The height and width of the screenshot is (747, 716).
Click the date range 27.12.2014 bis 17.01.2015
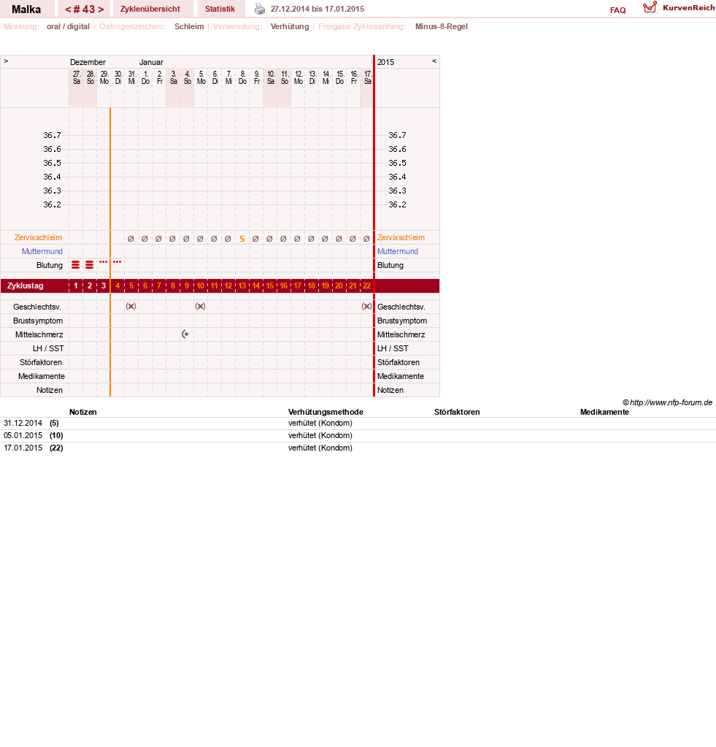click(x=317, y=9)
